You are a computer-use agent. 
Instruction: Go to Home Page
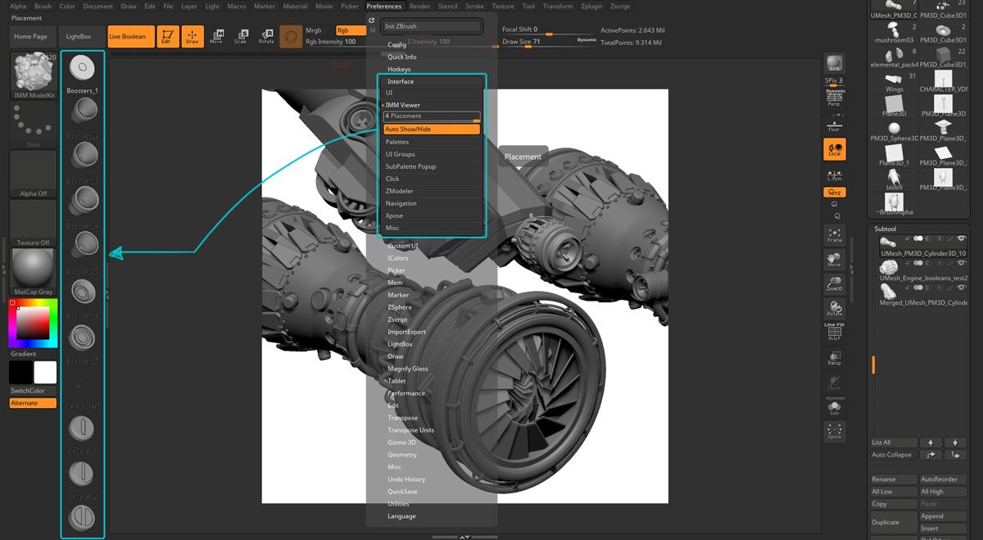[x=32, y=36]
